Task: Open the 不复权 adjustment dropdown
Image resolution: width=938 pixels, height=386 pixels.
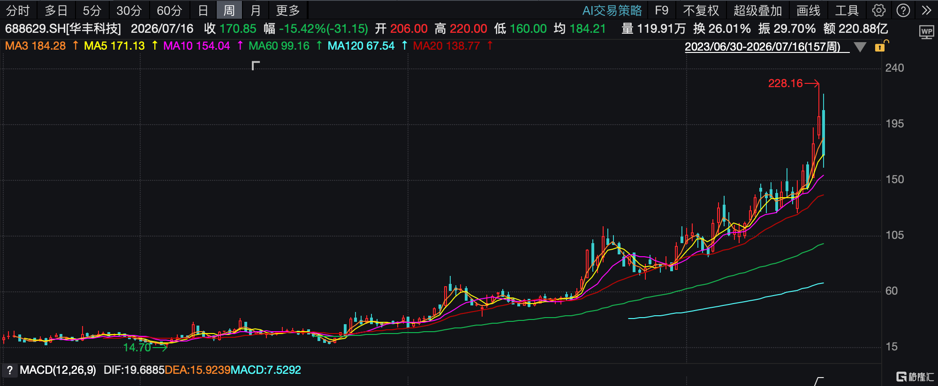Action: [x=701, y=10]
